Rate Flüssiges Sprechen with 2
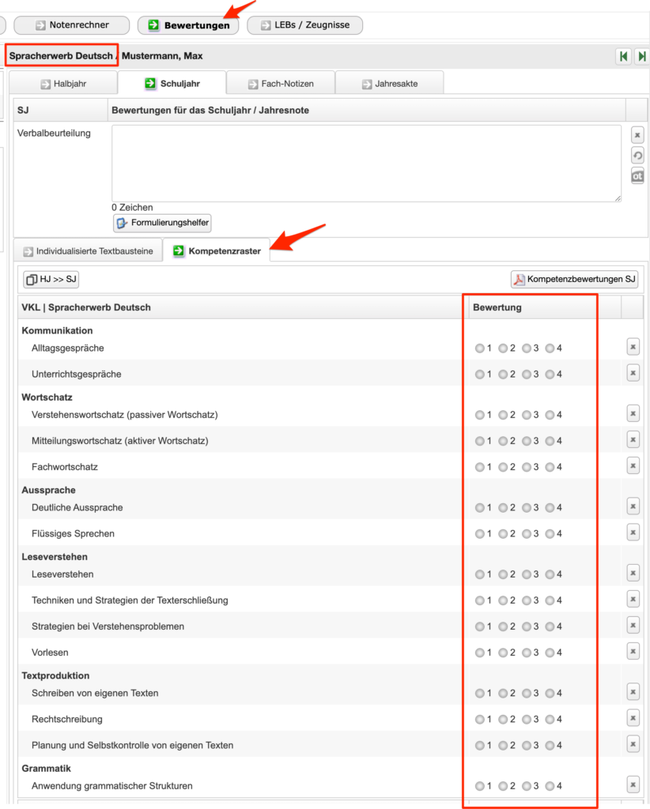This screenshot has height=809, width=650. (503, 534)
